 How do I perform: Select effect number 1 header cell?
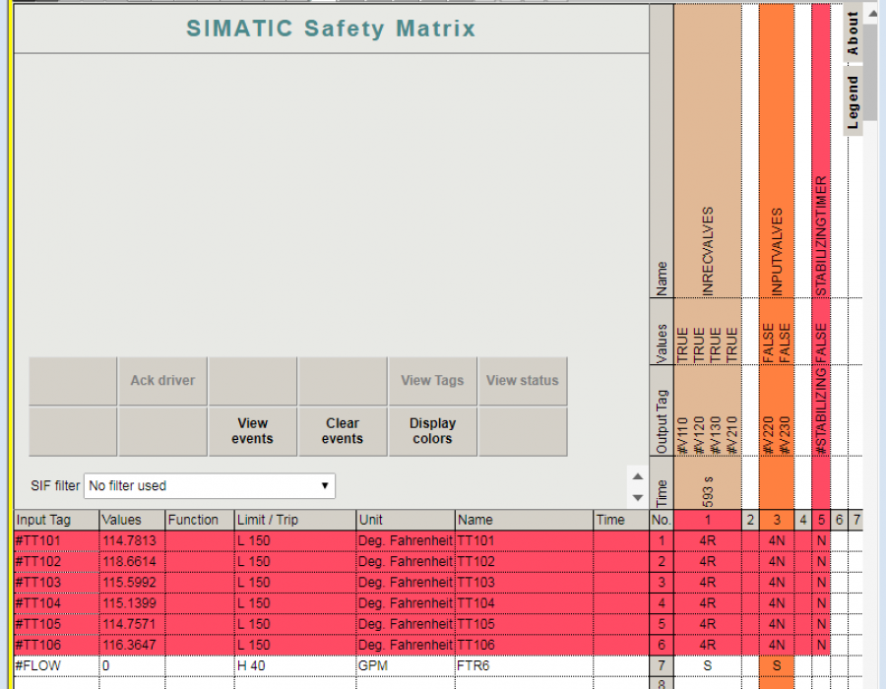[708, 520]
